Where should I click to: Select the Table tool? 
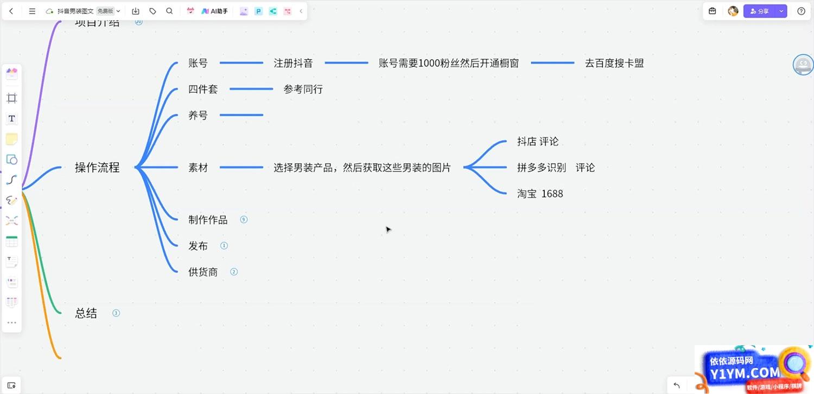pos(11,241)
